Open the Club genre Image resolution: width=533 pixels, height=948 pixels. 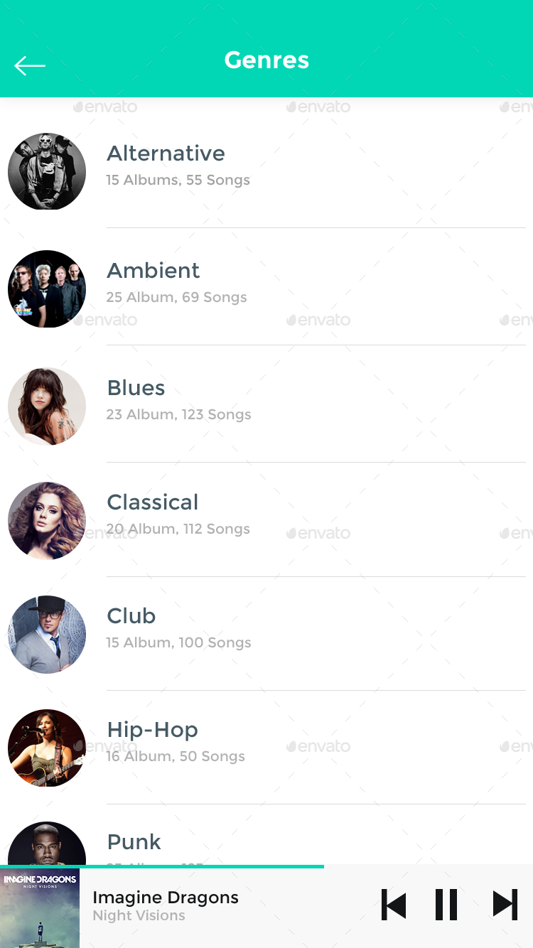[x=131, y=616]
